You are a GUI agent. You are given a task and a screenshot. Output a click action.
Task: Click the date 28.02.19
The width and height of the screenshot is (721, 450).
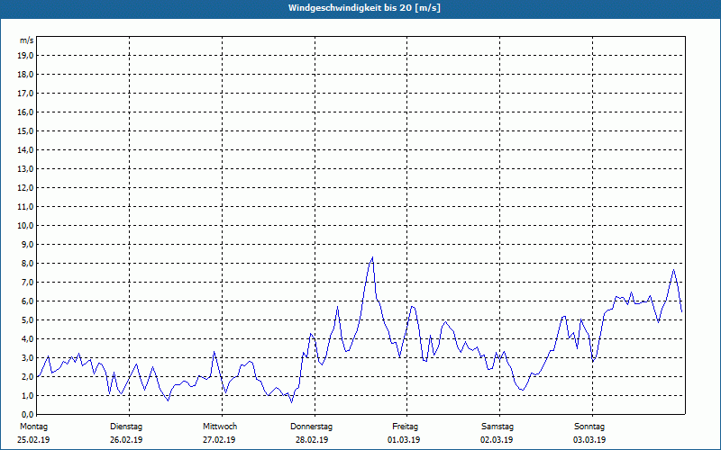[312, 440]
